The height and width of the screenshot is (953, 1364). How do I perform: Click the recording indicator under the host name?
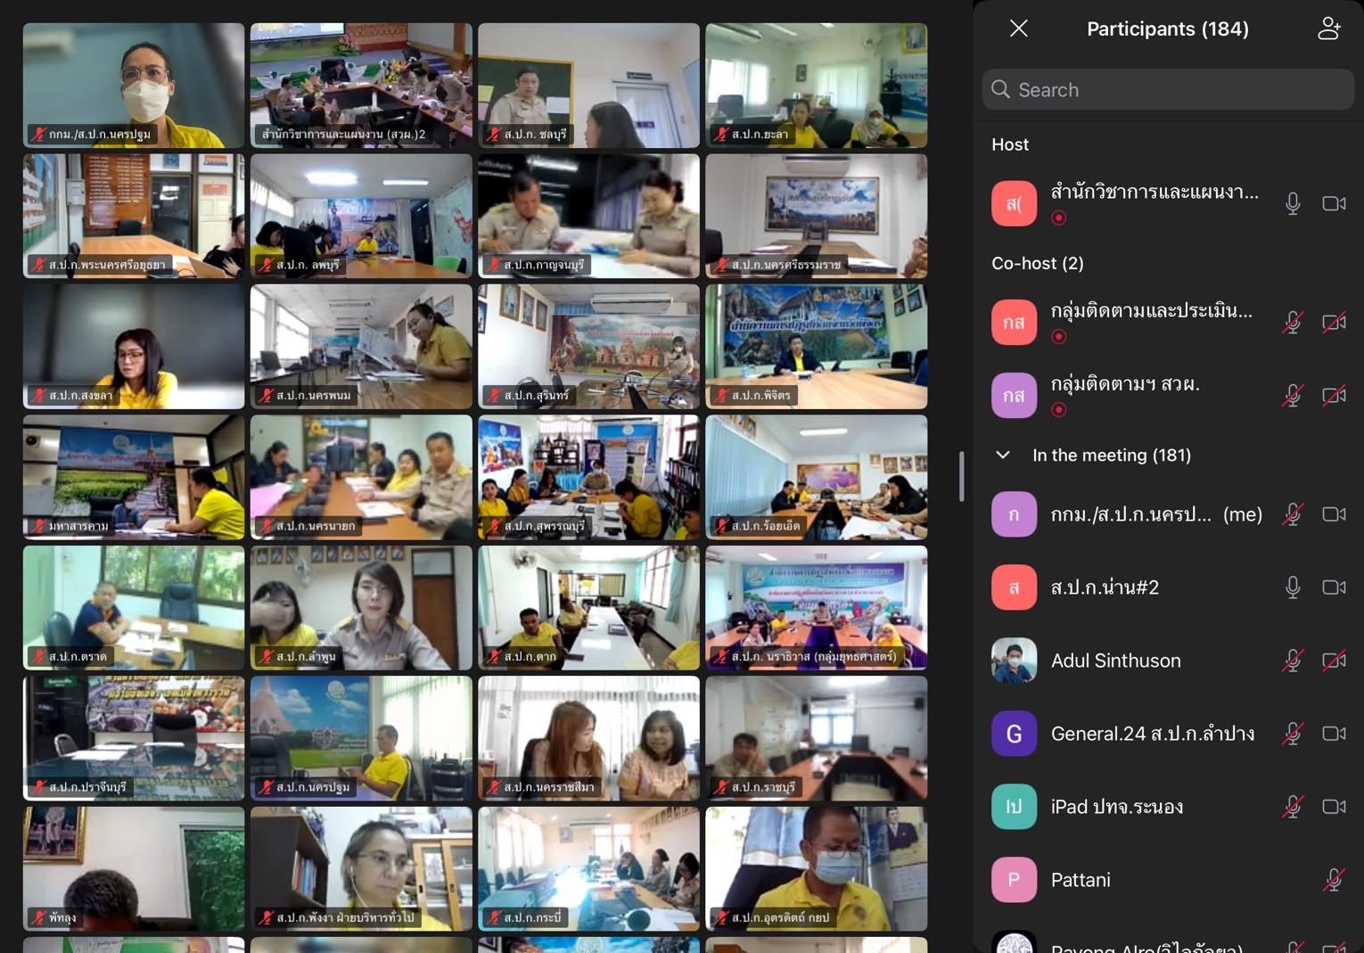1059,218
